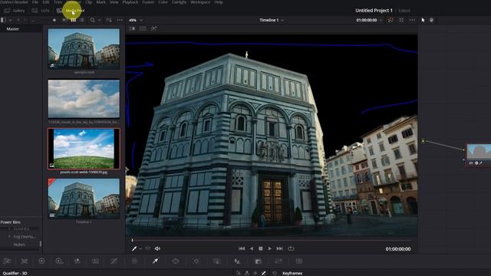Open the Timeline 1 dropdown

click(x=272, y=20)
